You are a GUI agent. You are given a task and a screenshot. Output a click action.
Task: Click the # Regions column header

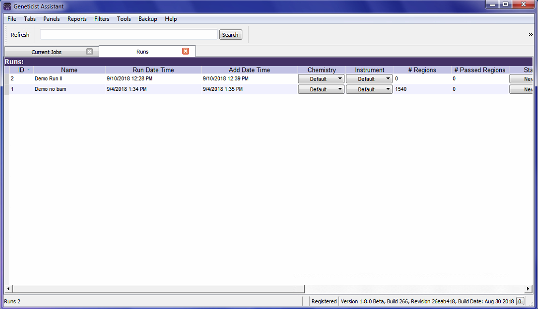(x=422, y=70)
